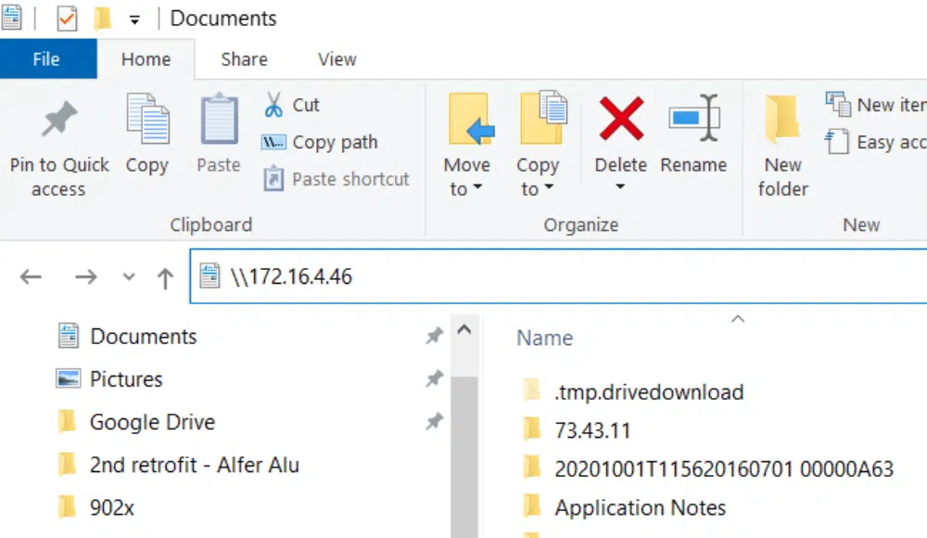Select the 73.43.11 folder
The width and height of the screenshot is (927, 538).
click(592, 430)
